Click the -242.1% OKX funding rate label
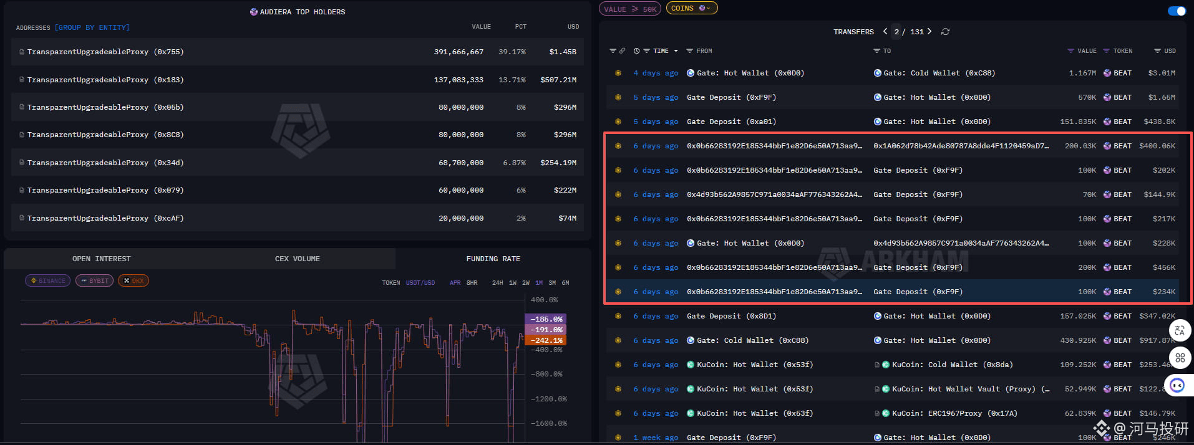 [x=546, y=340]
